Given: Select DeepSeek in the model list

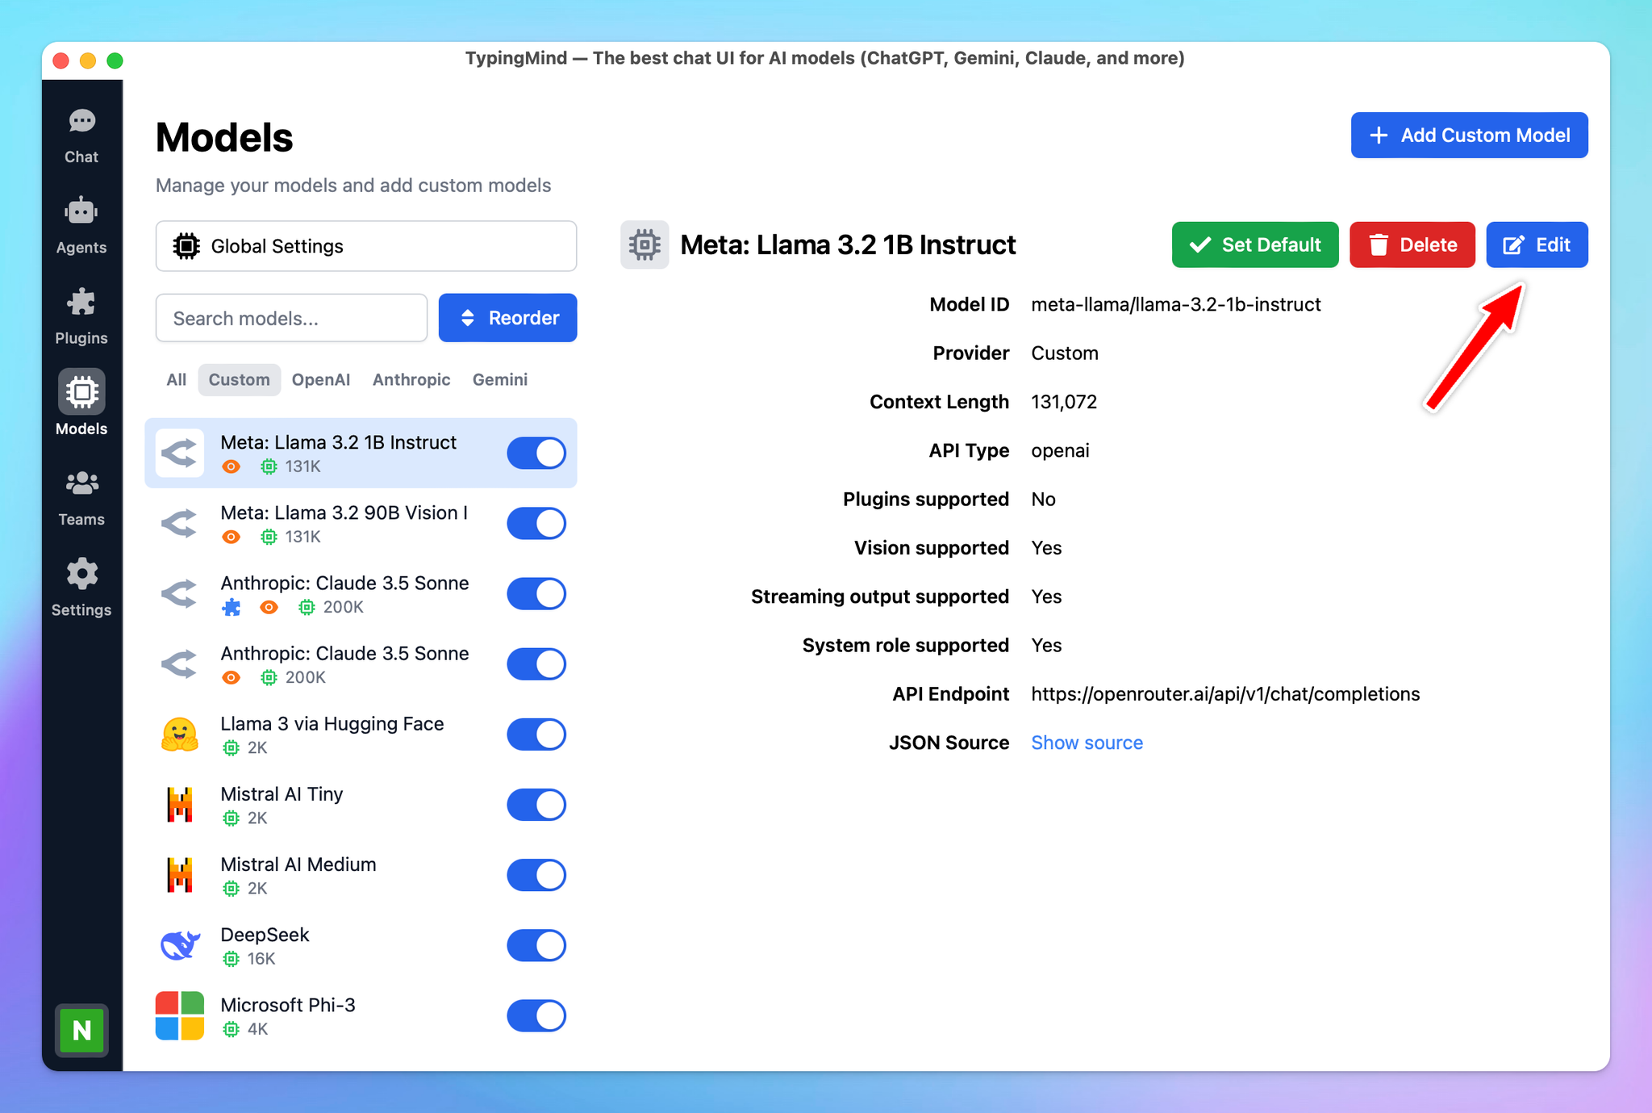Looking at the screenshot, I should (x=361, y=945).
